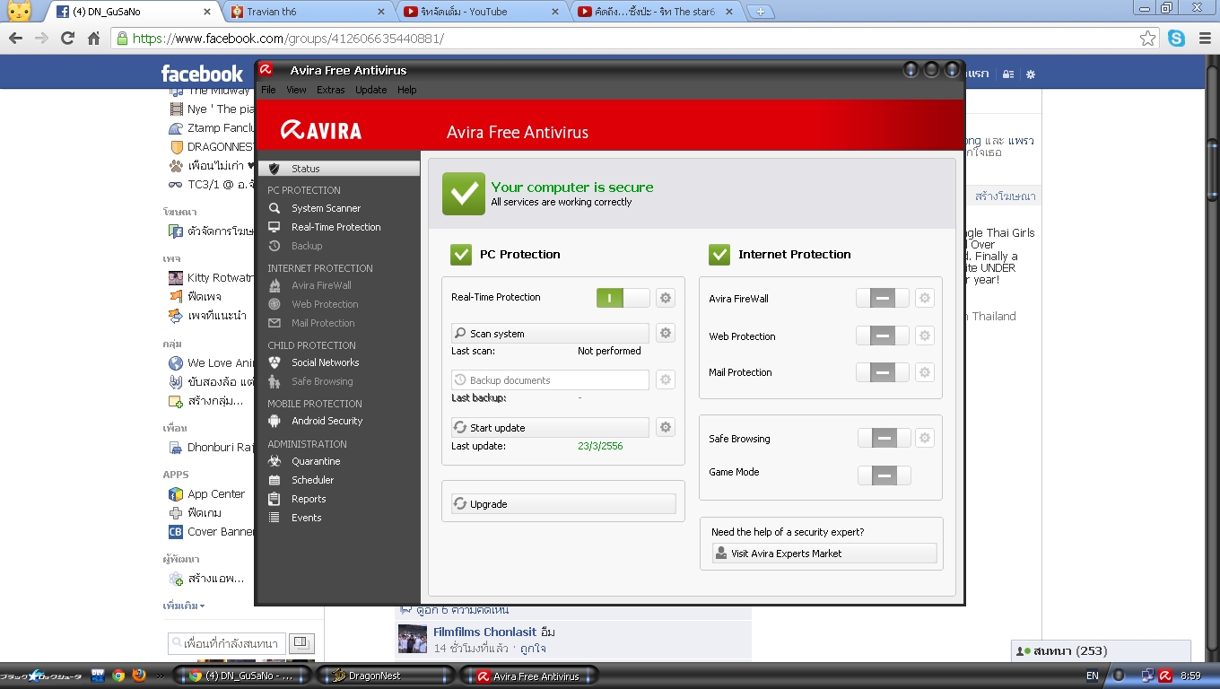Toggle the Game Mode switch
Viewport: 1220px width, 689px height.
tap(884, 475)
